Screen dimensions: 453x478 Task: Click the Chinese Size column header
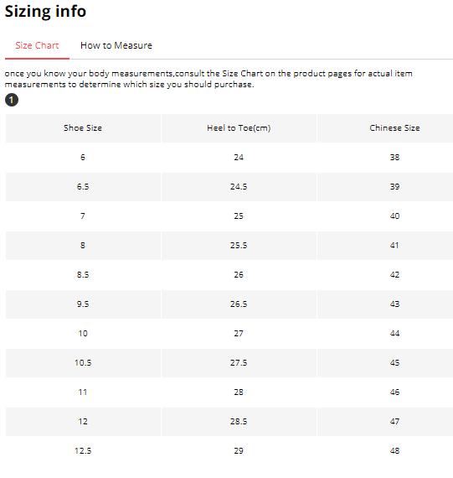[x=394, y=128]
